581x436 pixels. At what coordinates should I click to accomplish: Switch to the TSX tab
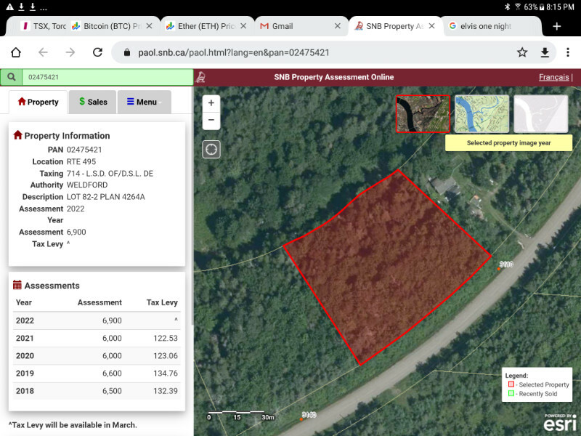44,26
